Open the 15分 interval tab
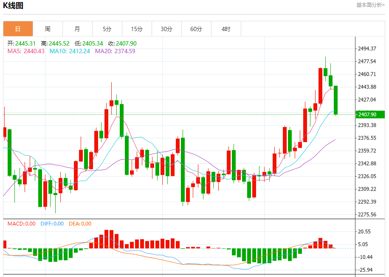389x277 pixels. pos(137,29)
